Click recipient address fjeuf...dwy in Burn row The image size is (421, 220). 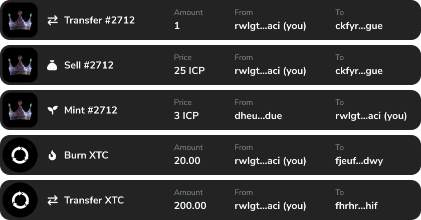pos(359,161)
